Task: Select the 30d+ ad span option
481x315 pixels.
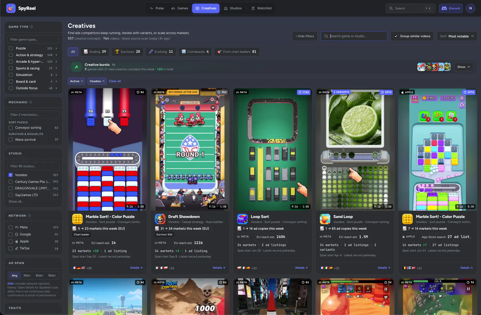Action: 27,275
